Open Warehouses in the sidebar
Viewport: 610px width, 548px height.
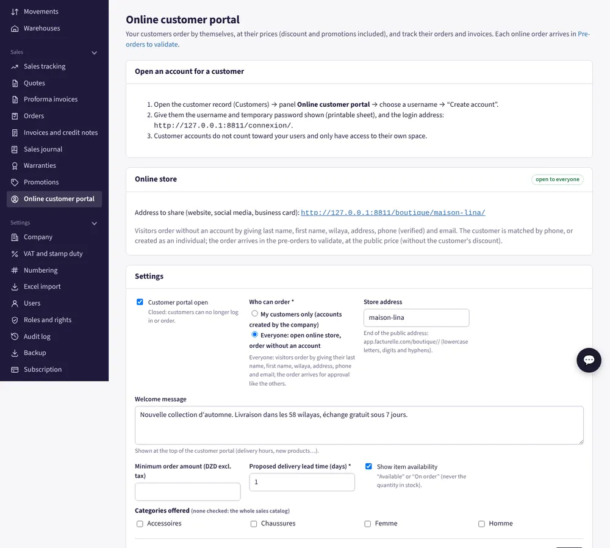pos(54,29)
